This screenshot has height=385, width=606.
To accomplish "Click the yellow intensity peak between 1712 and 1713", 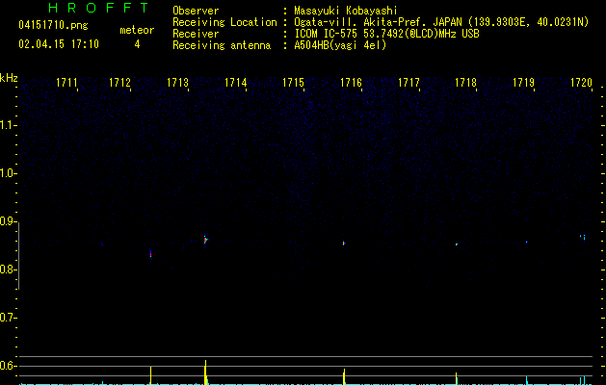I will tap(150, 375).
